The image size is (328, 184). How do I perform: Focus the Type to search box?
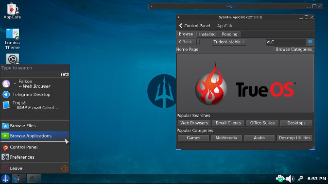tap(35, 68)
